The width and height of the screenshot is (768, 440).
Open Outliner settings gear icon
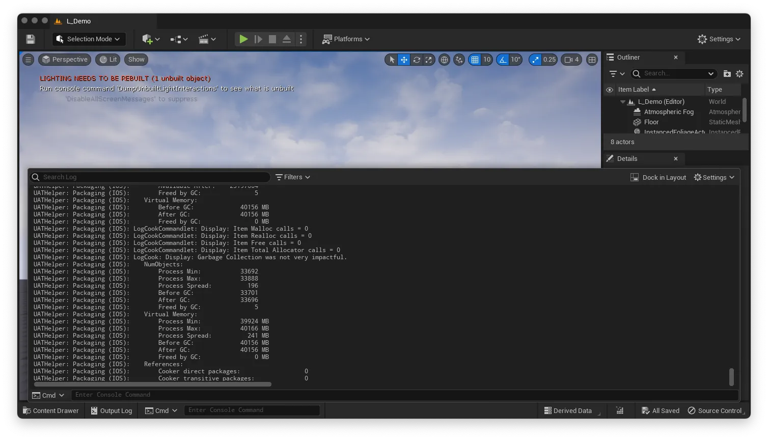pos(739,73)
